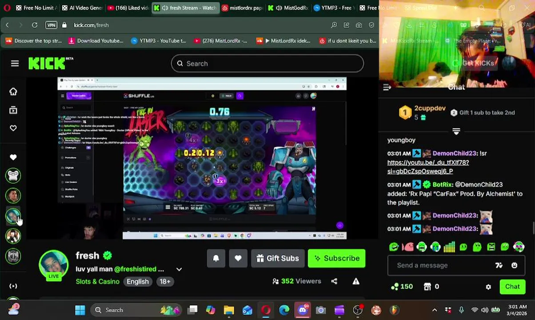Toggle notification bell for fresh
Screen dimensions: 535x320
click(x=216, y=258)
